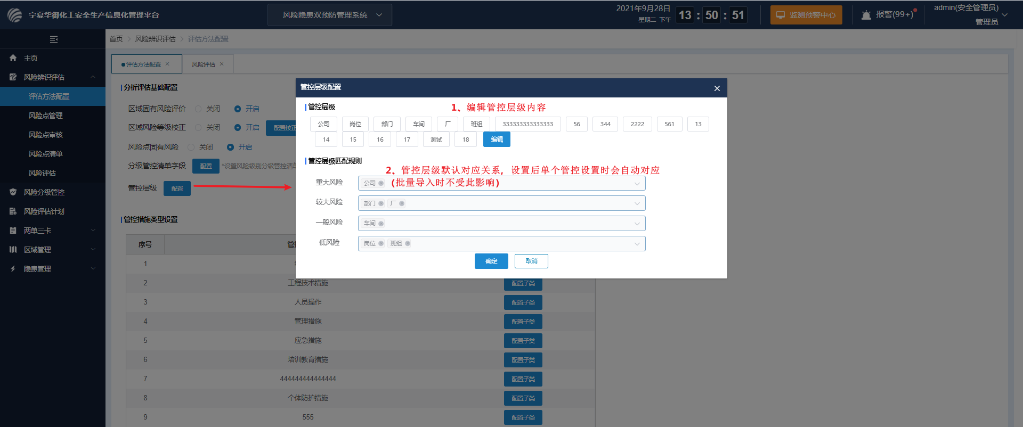The image size is (1023, 427).
Task: Open the 监测预警中心 button
Action: (806, 15)
